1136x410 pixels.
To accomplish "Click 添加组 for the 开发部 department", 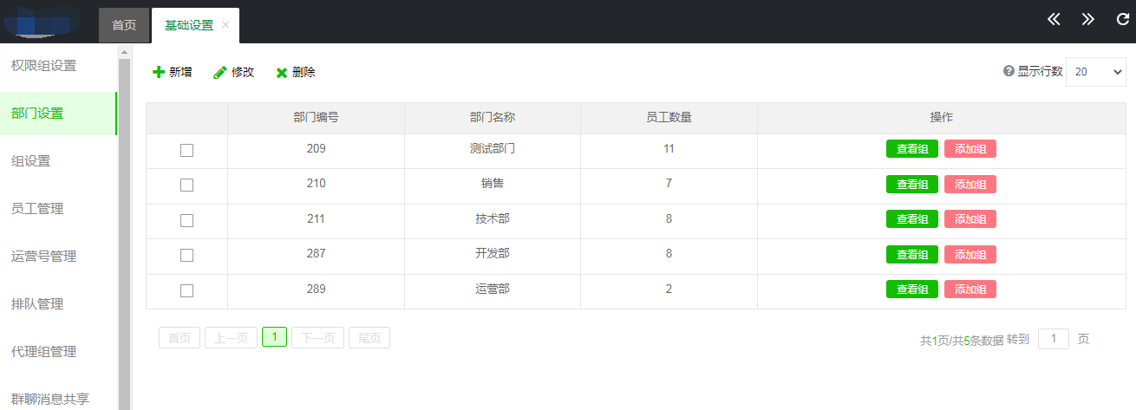I will pyautogui.click(x=970, y=254).
